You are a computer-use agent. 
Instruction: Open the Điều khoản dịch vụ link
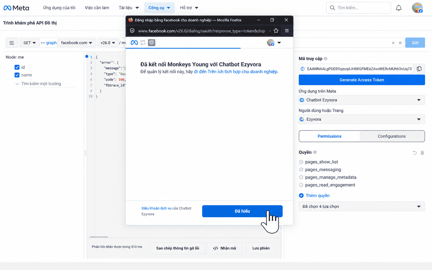click(156, 208)
